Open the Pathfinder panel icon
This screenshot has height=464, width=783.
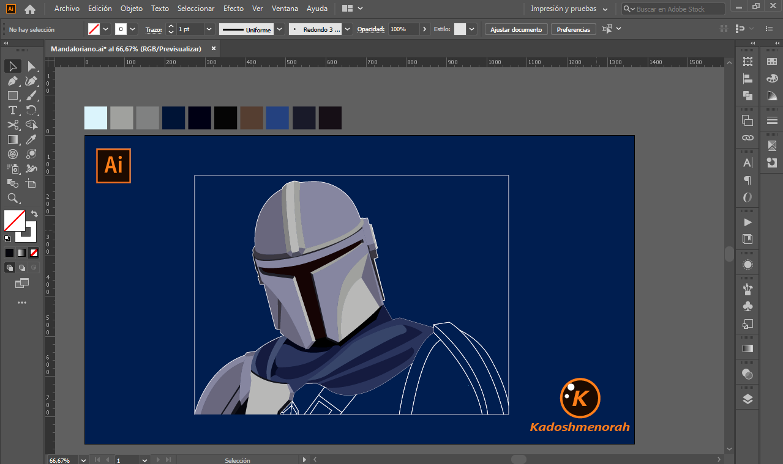[747, 95]
